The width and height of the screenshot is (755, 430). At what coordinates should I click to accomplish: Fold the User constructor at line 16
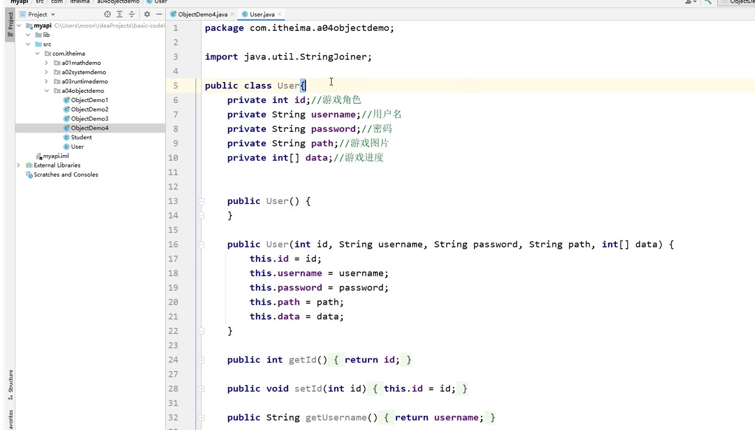201,244
